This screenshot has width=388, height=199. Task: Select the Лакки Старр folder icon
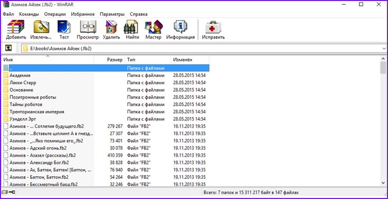[x=6, y=82]
